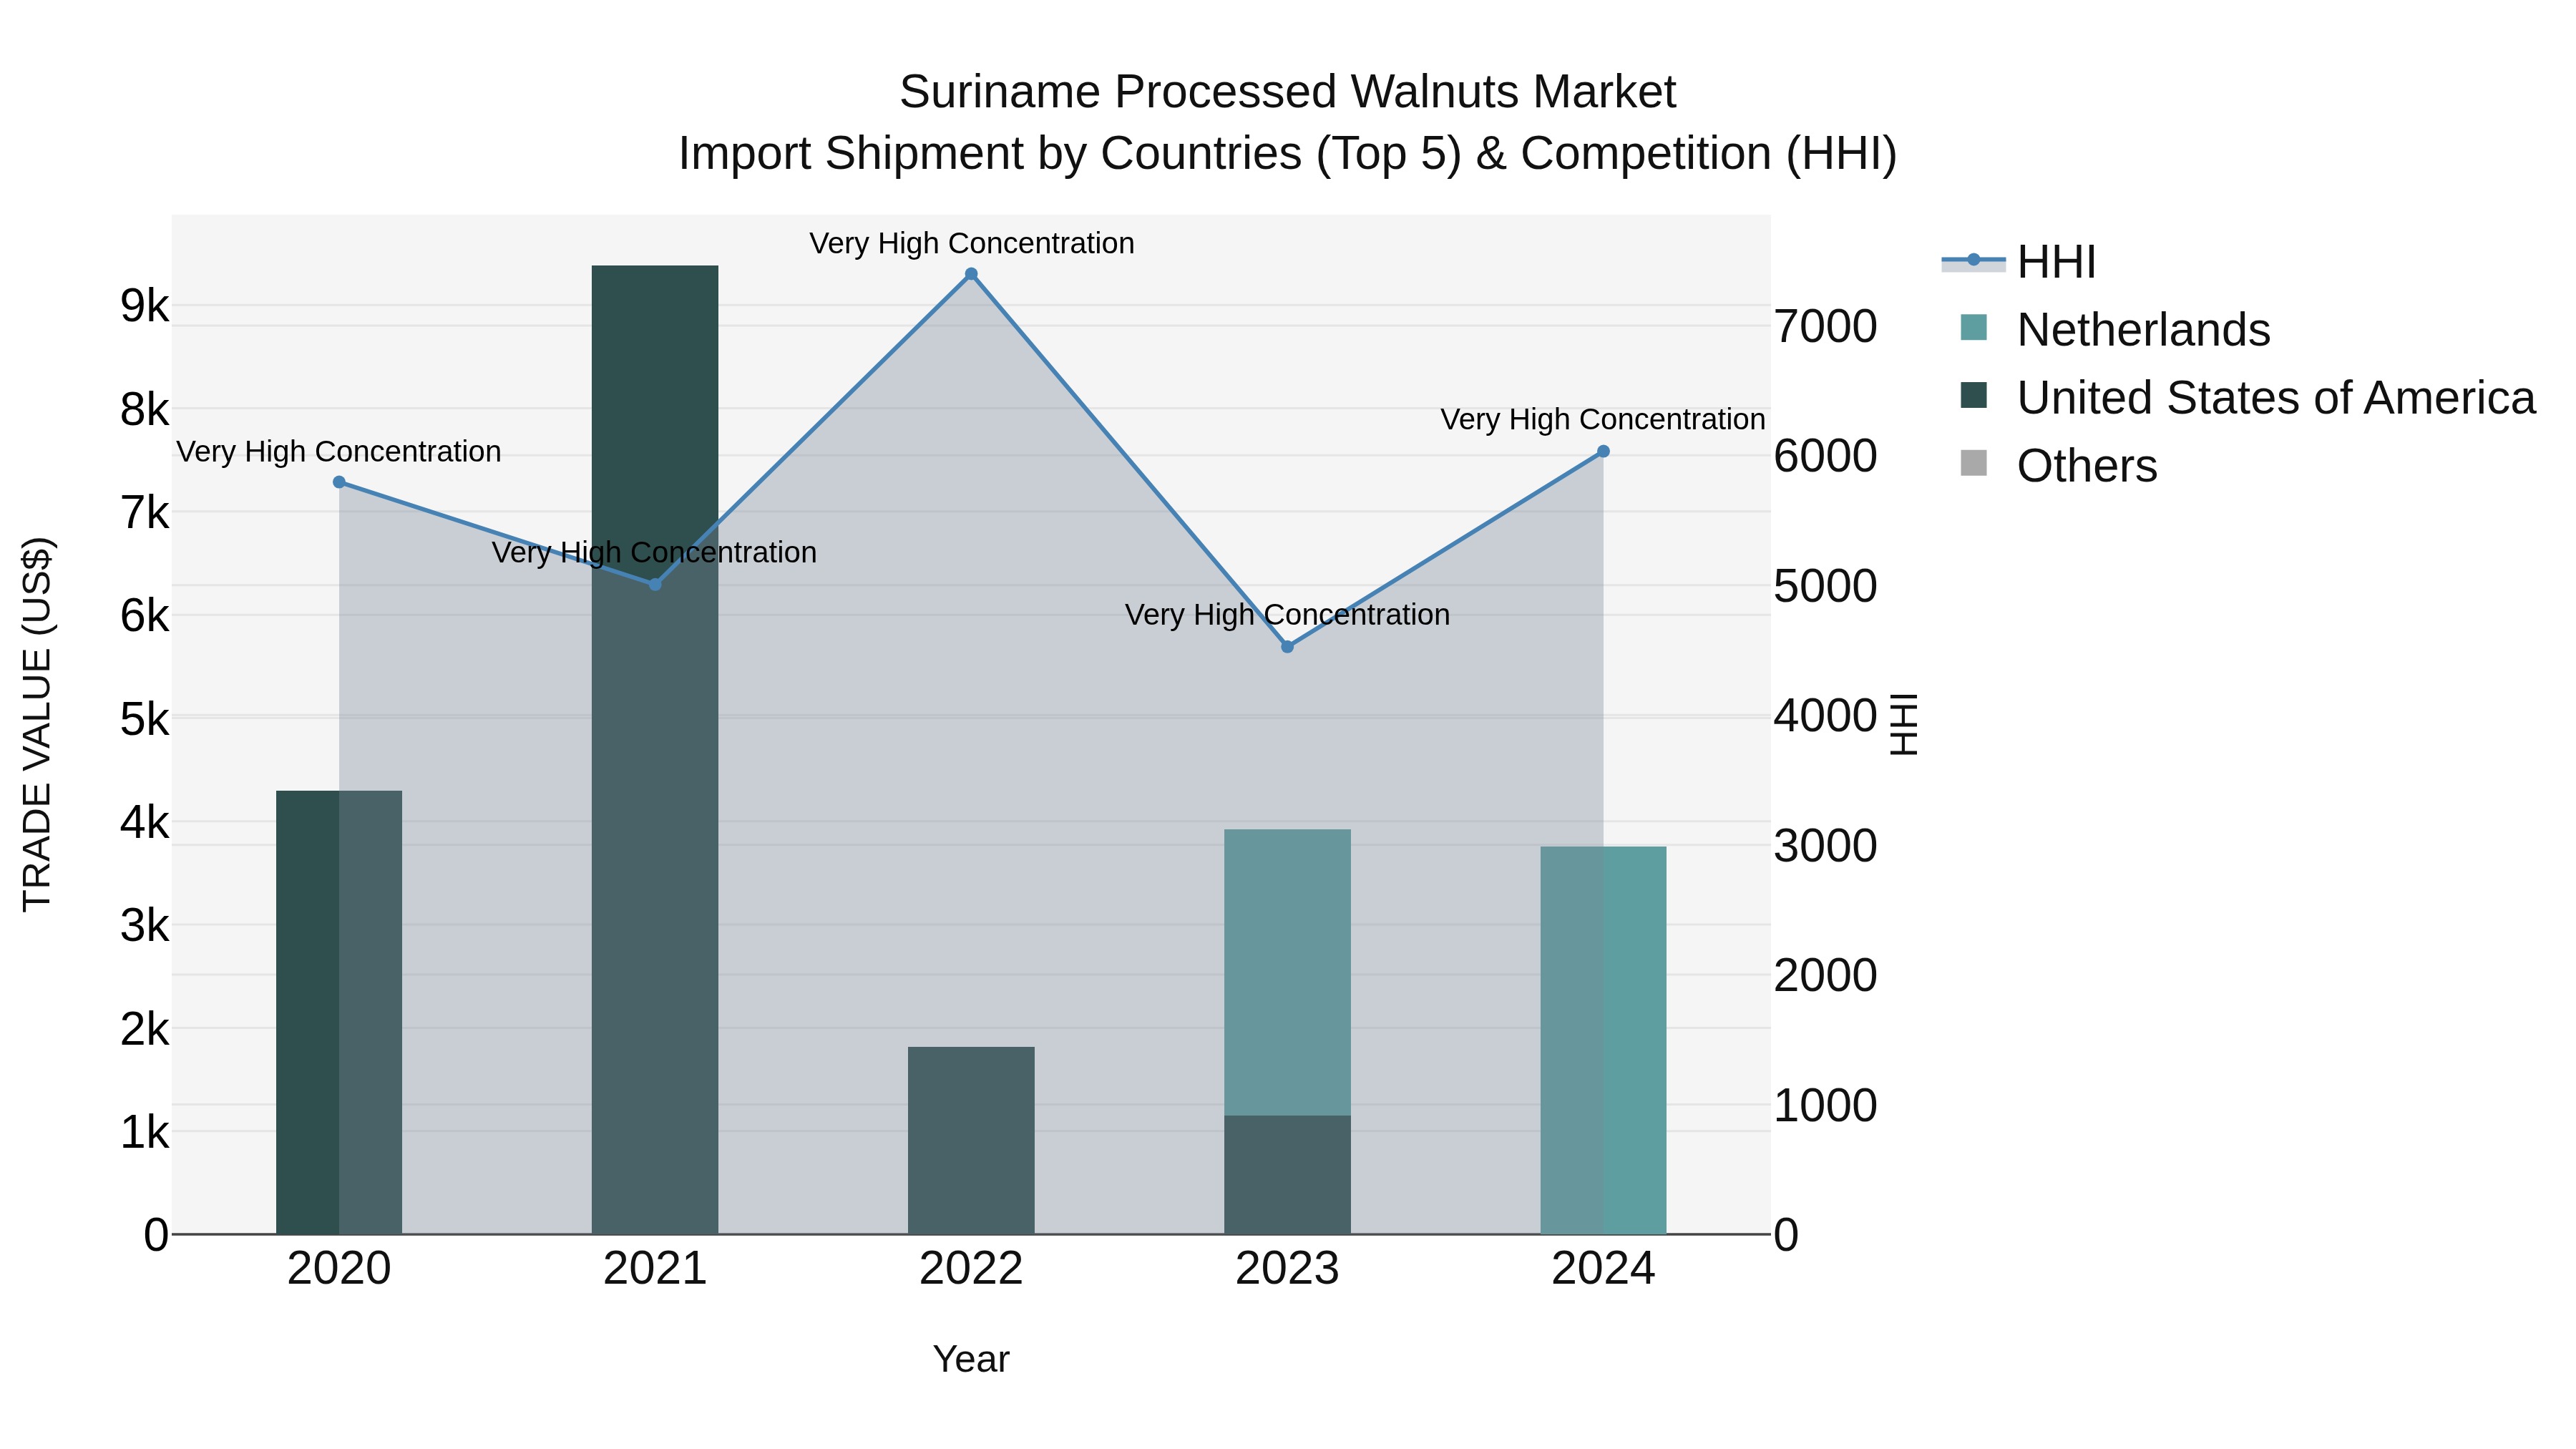Viewport: 2576px width, 1449px height.
Task: Select the 2023 HHI data point
Action: coord(1288,647)
